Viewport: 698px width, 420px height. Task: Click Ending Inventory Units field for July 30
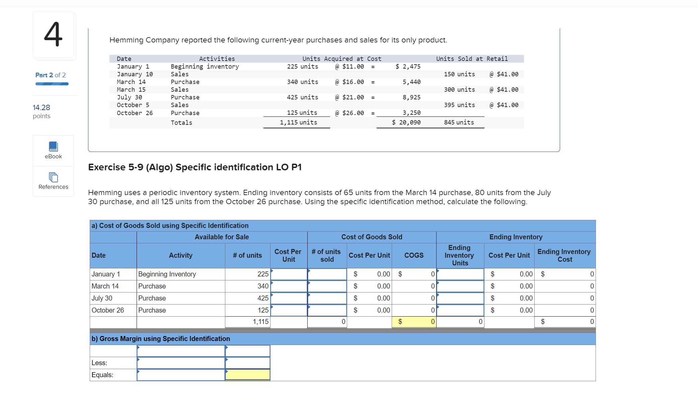(460, 298)
